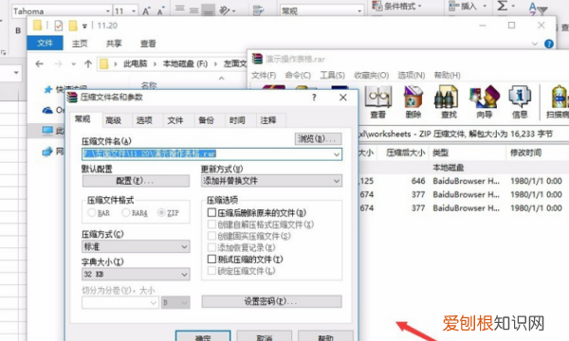Switch to the 高级 tab
This screenshot has height=341, width=569.
pos(113,120)
